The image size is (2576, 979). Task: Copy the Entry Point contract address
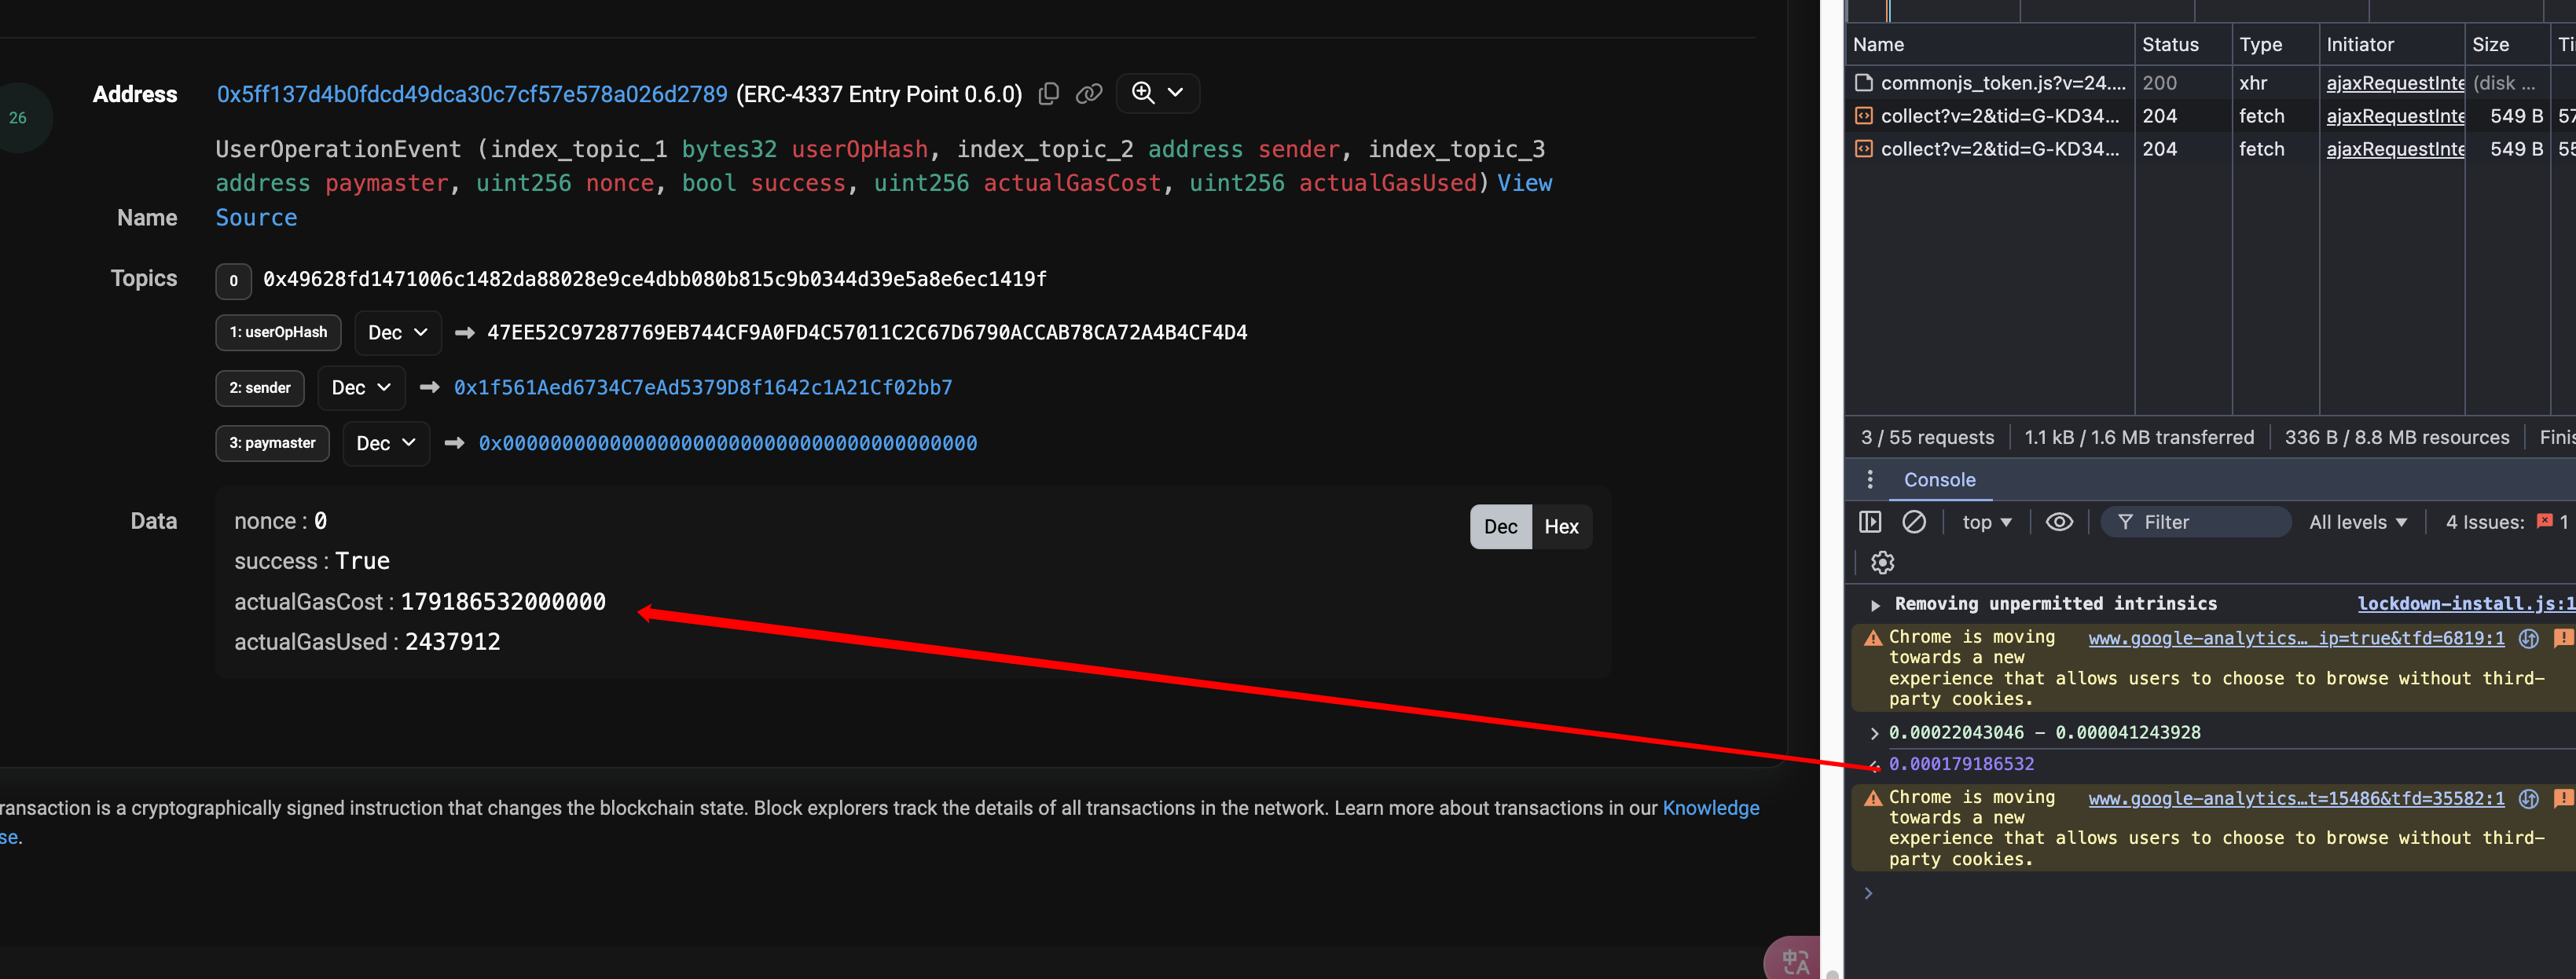click(x=1048, y=94)
